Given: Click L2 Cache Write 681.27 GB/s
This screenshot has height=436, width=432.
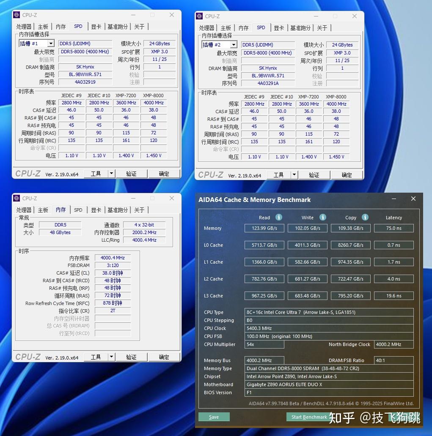Looking at the screenshot, I should (308, 278).
